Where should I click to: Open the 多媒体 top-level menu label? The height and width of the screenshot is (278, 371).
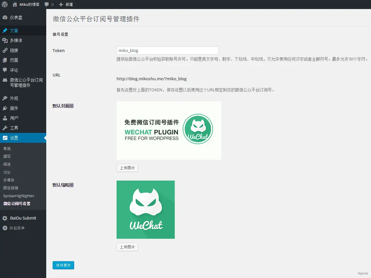(16, 40)
